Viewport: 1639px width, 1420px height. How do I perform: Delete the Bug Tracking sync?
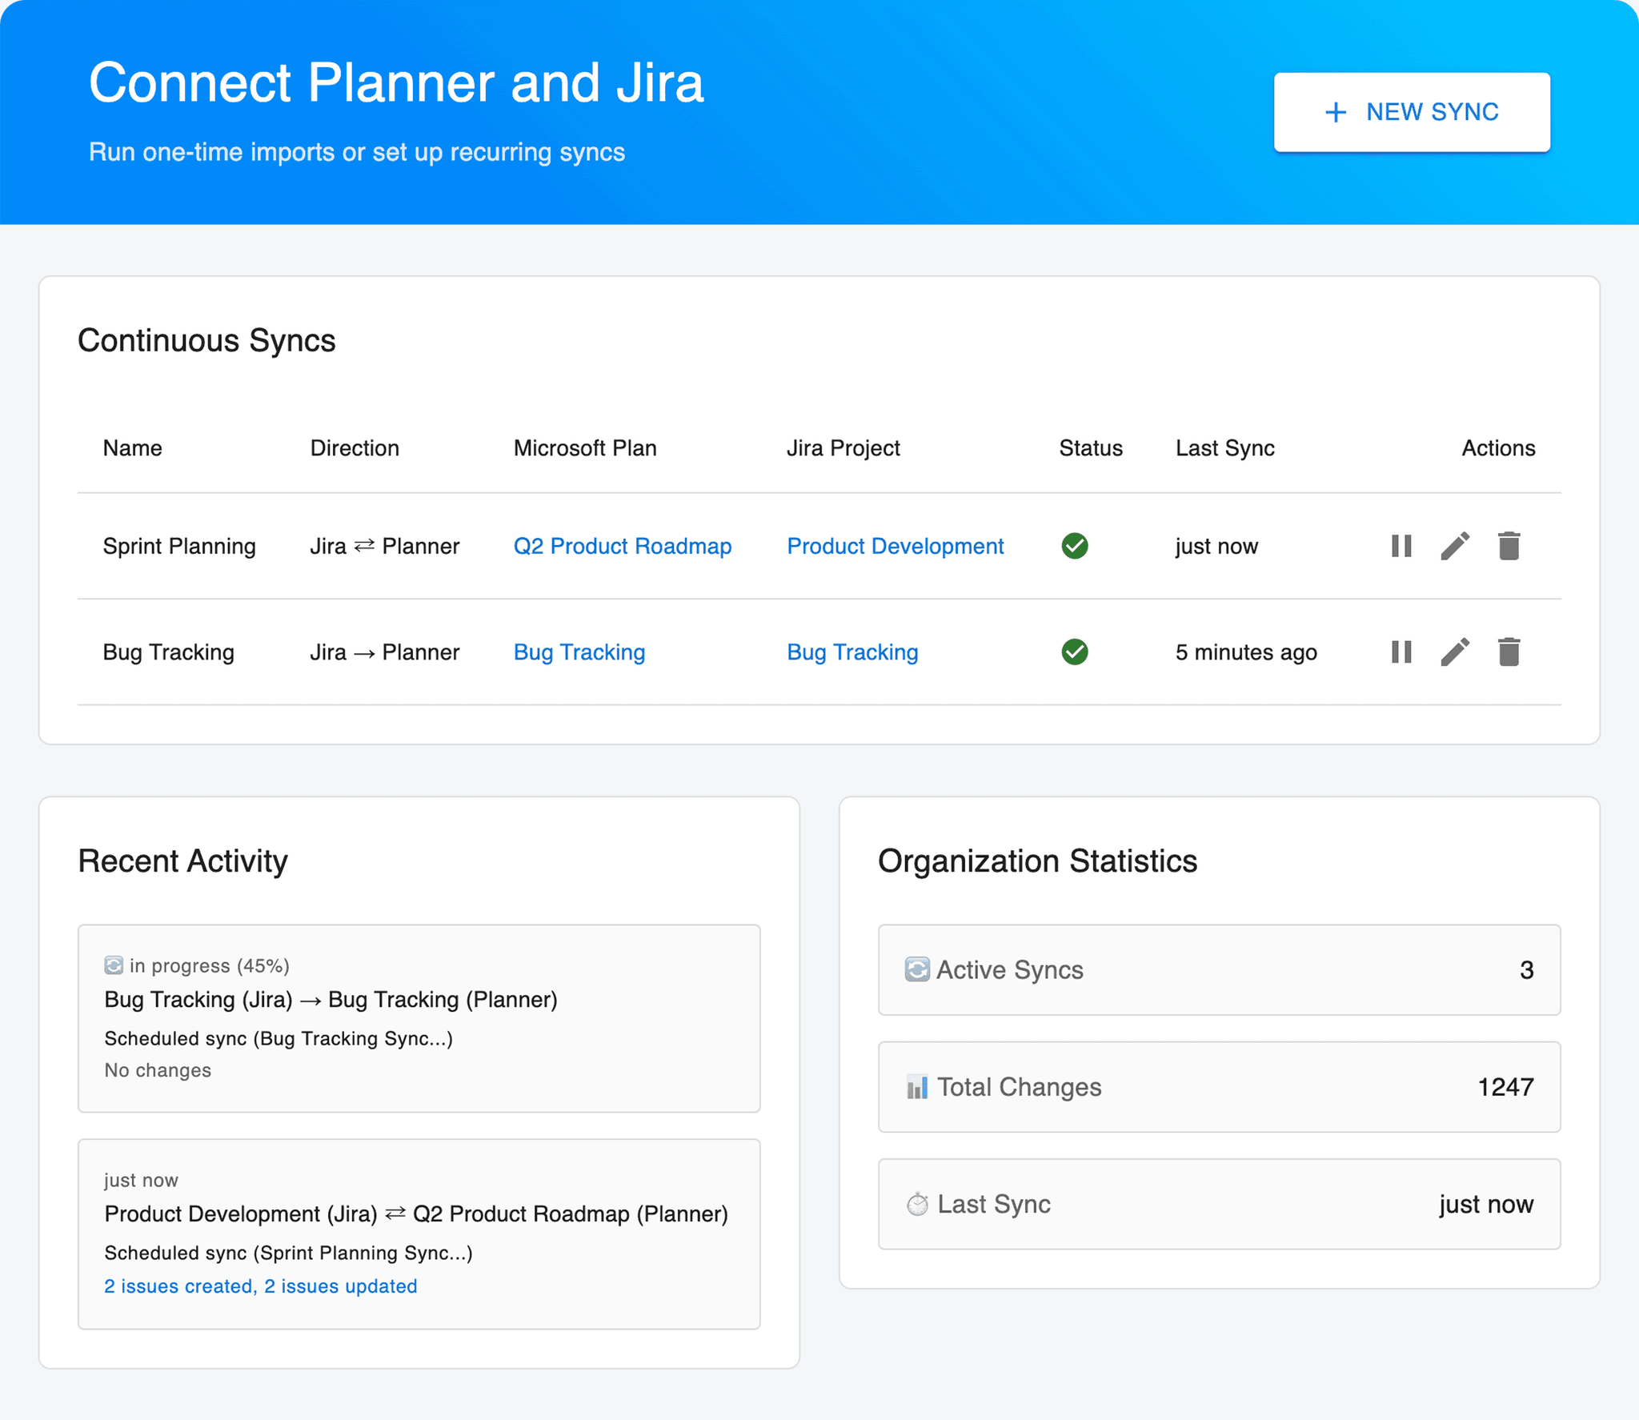1509,652
